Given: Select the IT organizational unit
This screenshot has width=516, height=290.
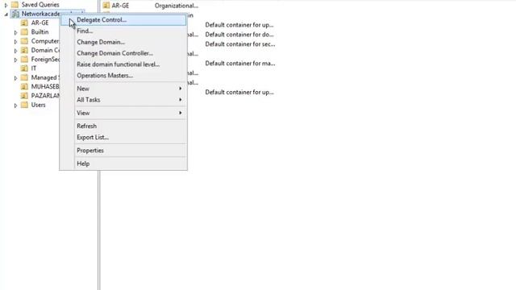Looking at the screenshot, I should 34,68.
